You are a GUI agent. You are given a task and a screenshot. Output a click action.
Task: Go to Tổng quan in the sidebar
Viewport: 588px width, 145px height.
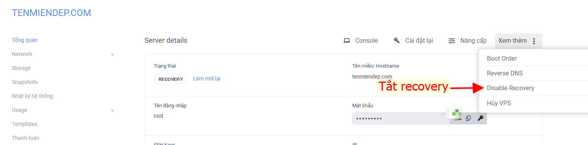pos(25,40)
